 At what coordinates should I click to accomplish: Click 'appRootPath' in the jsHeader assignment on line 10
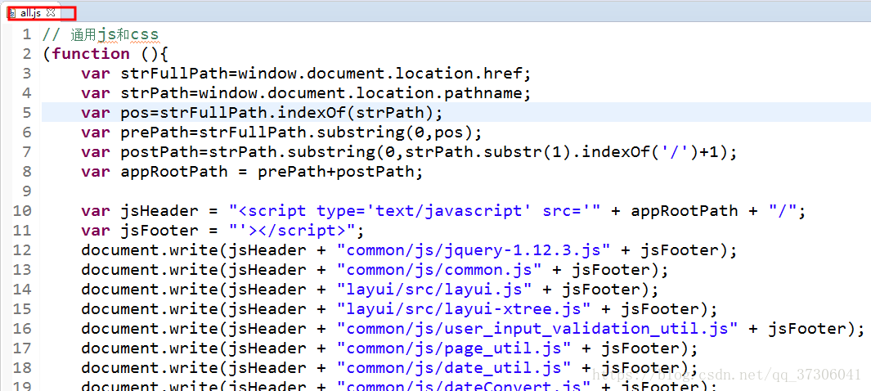coord(685,211)
